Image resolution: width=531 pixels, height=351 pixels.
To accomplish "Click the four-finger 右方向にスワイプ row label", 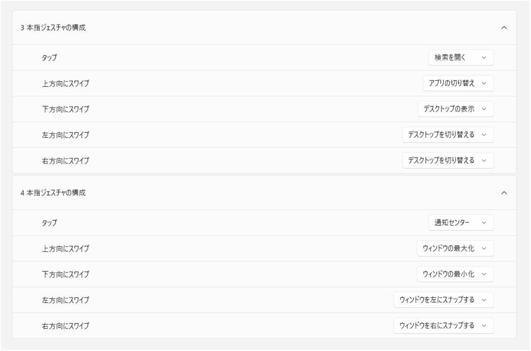I will click(66, 326).
